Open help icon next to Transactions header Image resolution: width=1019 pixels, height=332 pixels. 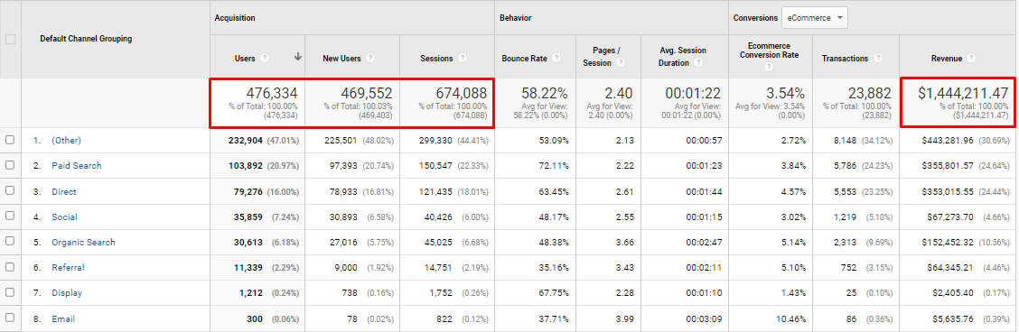(877, 58)
